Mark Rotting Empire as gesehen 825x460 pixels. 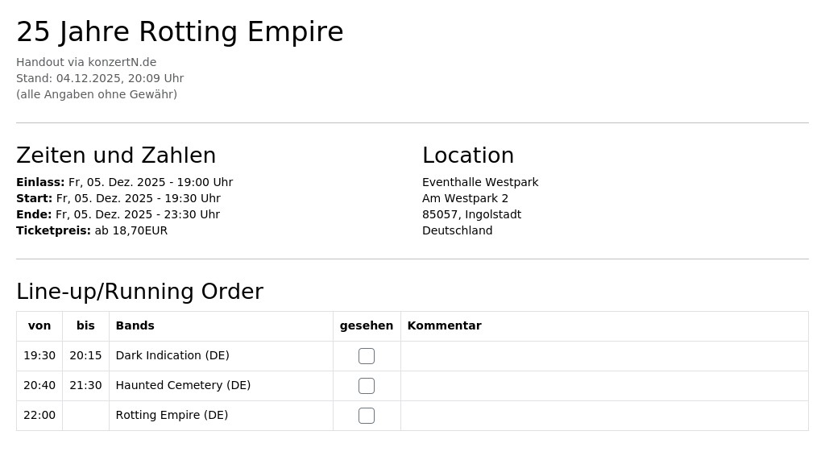pos(367,416)
